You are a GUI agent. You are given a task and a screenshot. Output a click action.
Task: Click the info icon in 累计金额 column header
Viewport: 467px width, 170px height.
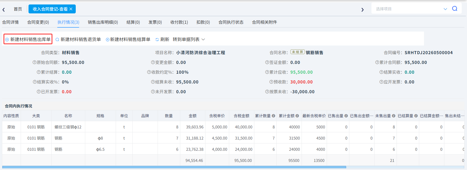[297, 116]
